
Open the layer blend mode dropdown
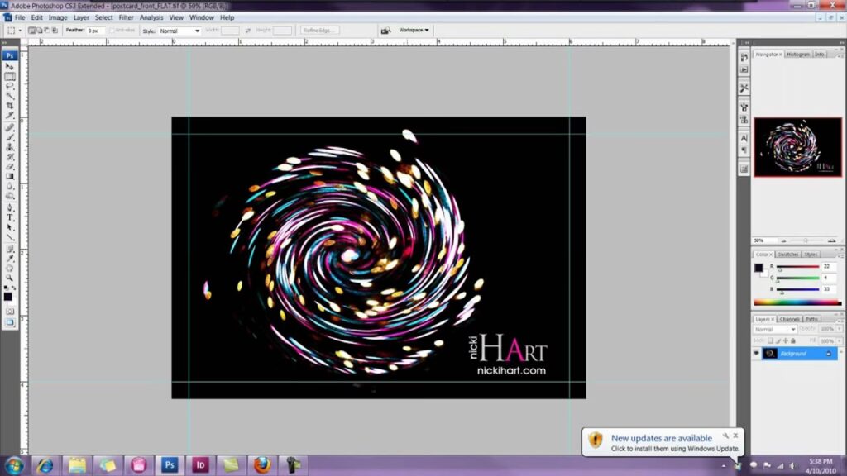coord(775,329)
